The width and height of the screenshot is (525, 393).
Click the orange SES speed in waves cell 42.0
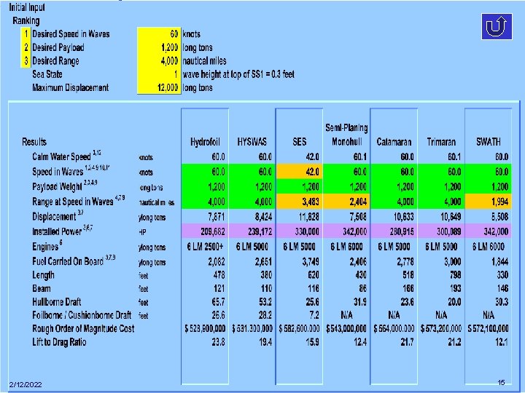point(300,172)
